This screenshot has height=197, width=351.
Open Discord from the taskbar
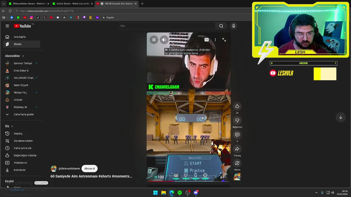[196, 193]
